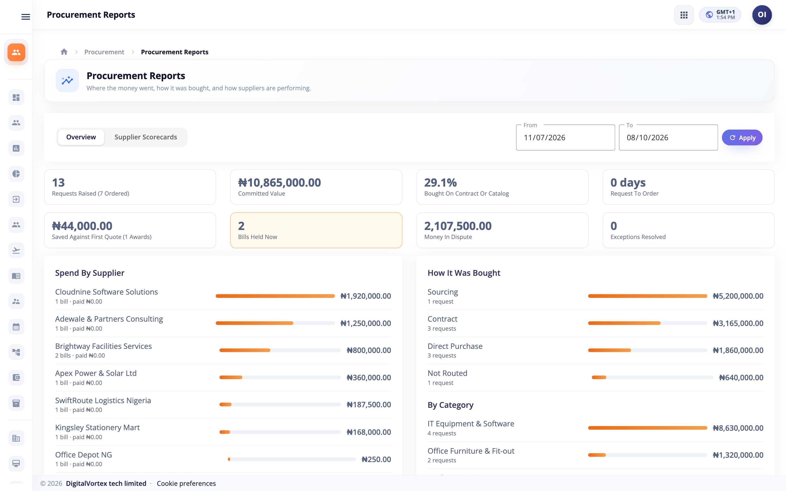Click the Committed Value card
Viewport: 786px width, 491px height.
click(x=316, y=187)
